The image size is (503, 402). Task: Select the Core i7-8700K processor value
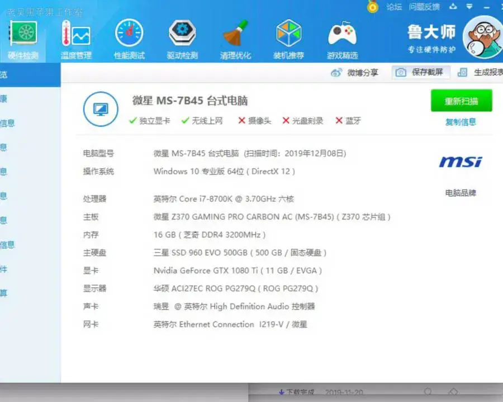pos(224,199)
